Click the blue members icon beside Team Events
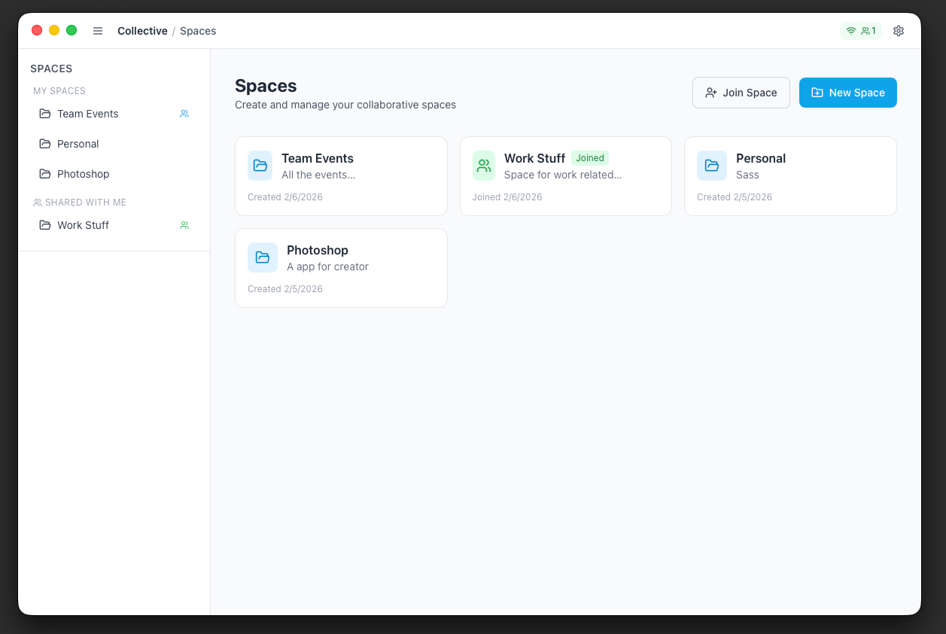 coord(184,114)
